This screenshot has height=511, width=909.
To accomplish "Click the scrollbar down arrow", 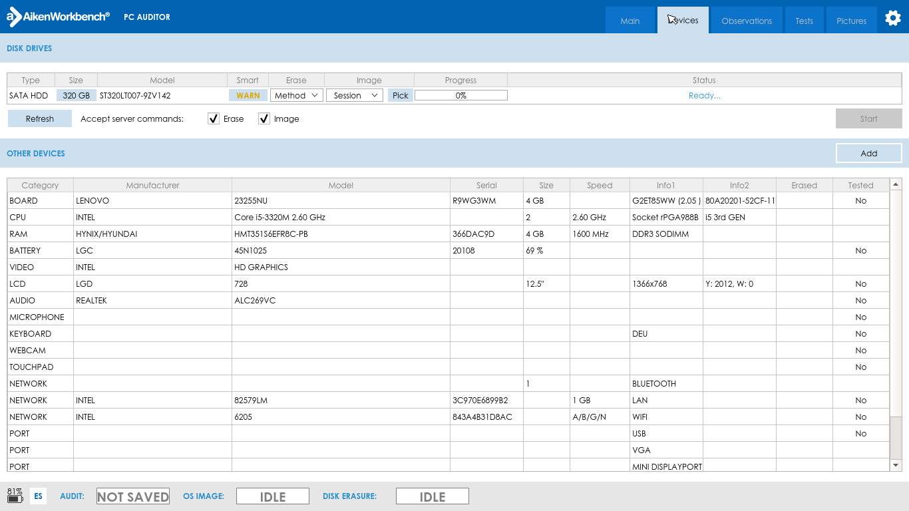I will [896, 465].
